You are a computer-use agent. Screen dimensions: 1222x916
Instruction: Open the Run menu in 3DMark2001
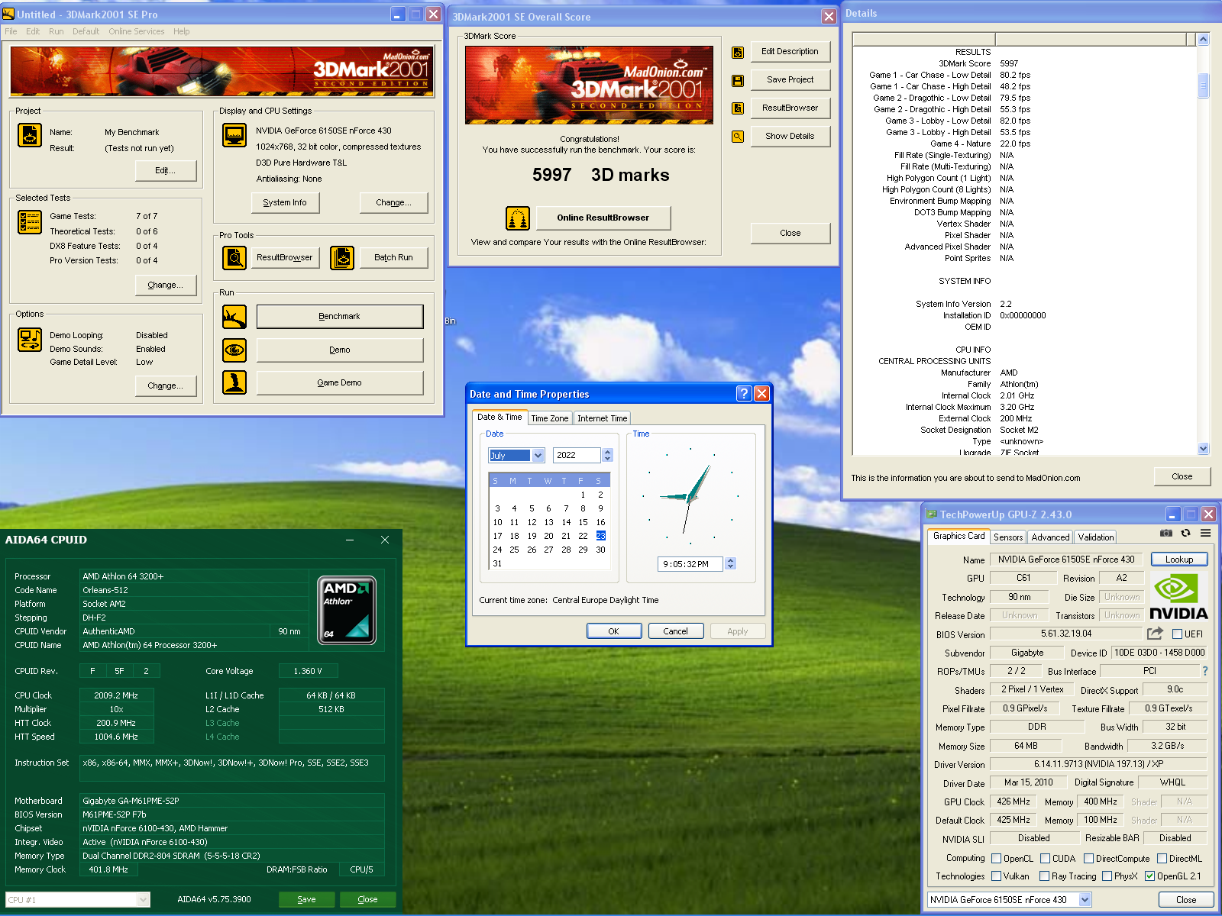[57, 31]
